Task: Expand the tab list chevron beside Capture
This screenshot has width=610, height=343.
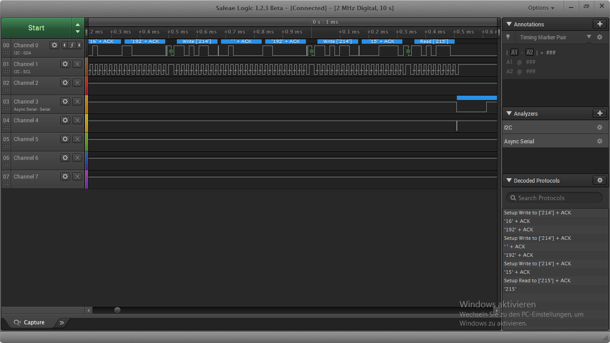Action: (x=62, y=322)
